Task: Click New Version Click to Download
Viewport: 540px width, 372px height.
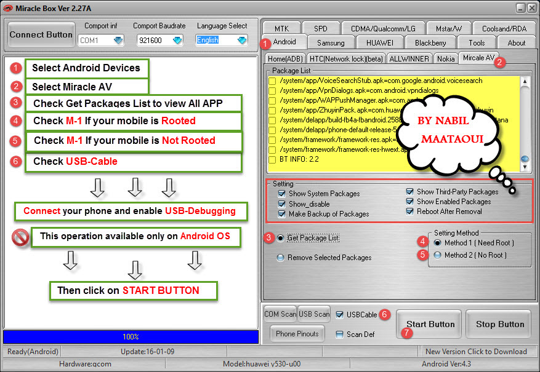Action: point(476,352)
